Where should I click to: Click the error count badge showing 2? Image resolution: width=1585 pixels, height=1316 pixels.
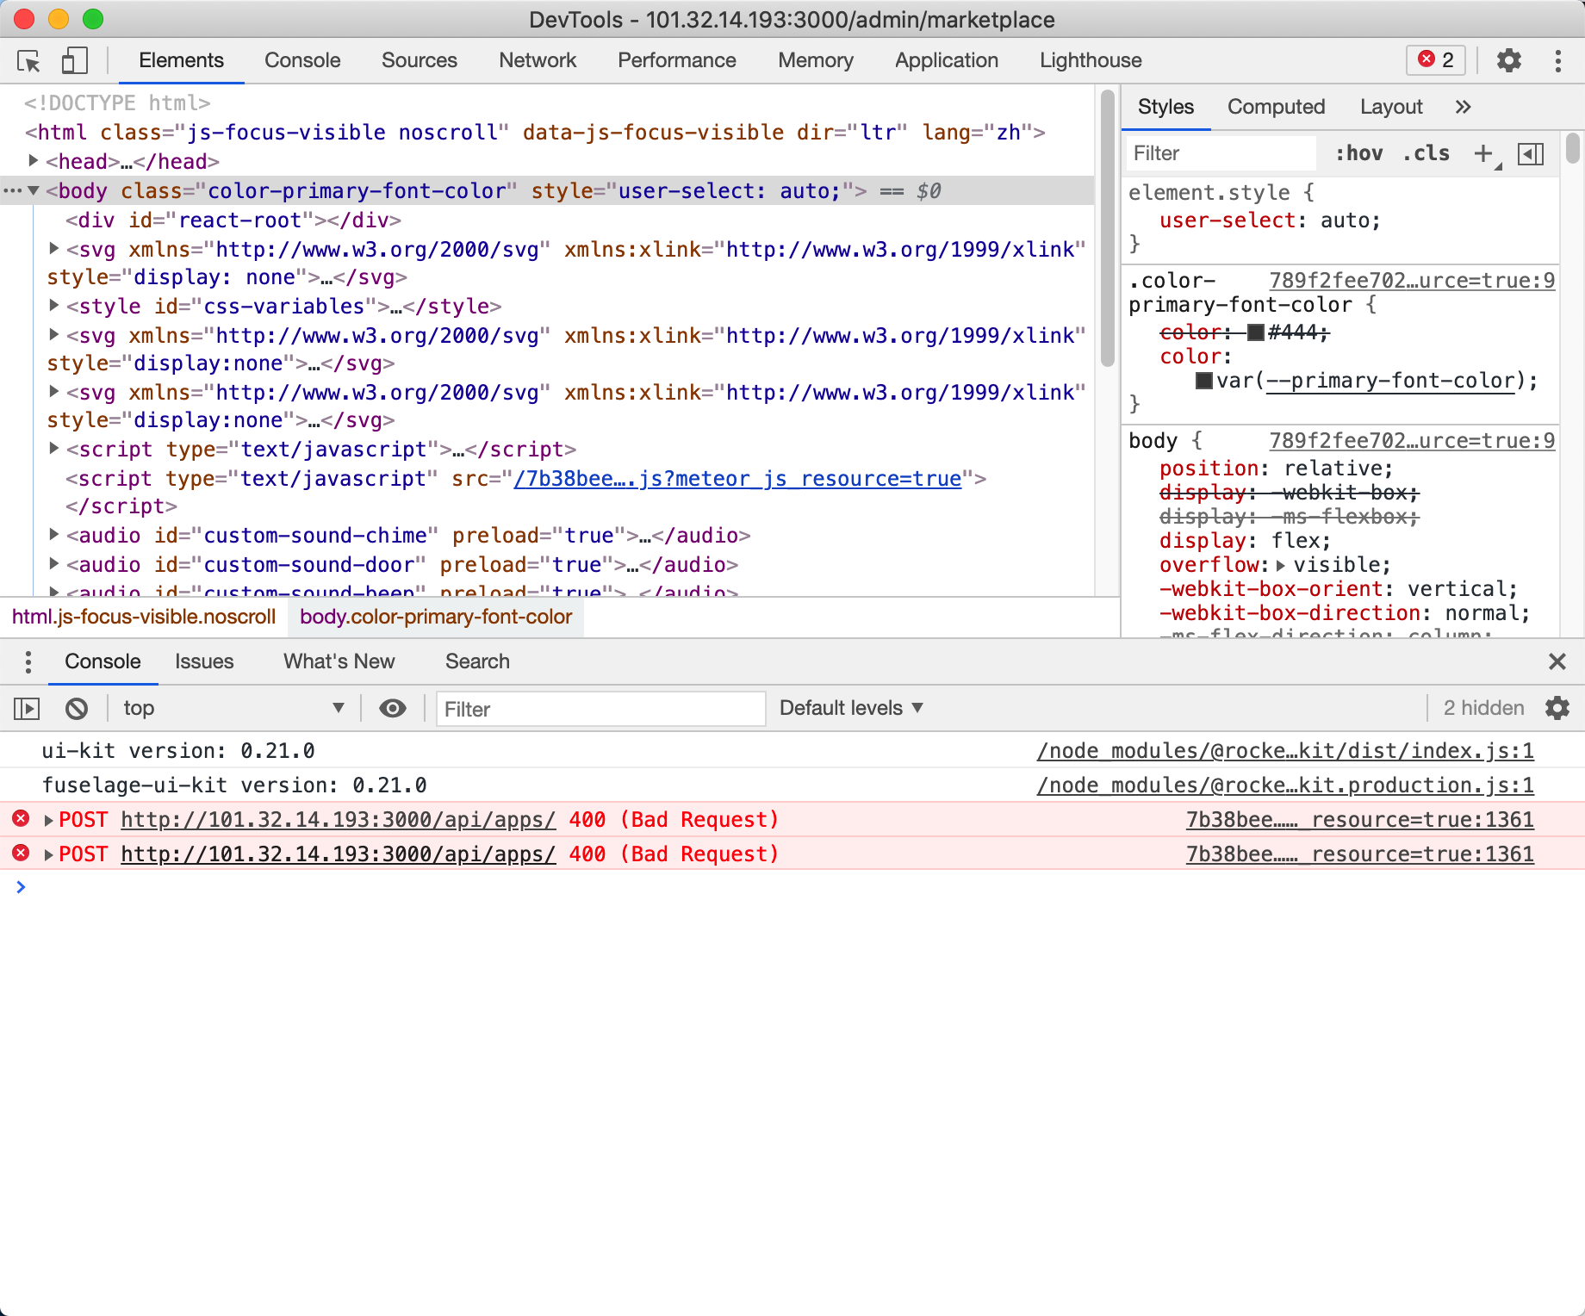(1435, 60)
